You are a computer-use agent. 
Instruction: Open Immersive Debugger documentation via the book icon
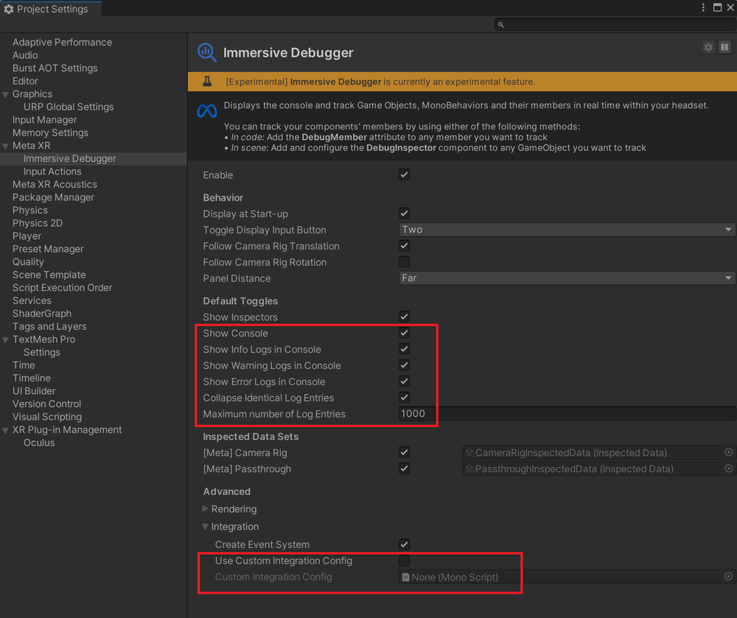pyautogui.click(x=724, y=47)
